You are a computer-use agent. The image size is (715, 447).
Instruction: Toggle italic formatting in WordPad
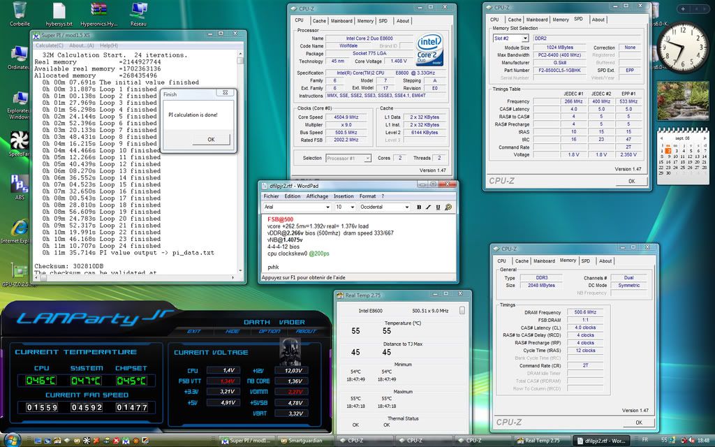428,207
